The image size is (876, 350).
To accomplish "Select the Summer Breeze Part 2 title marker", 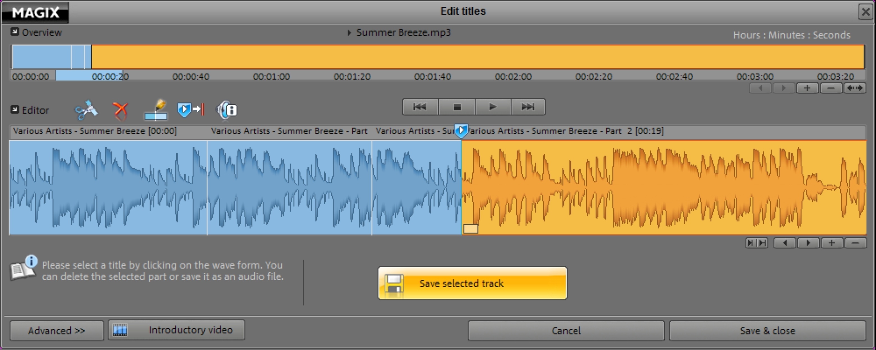I will (x=565, y=131).
